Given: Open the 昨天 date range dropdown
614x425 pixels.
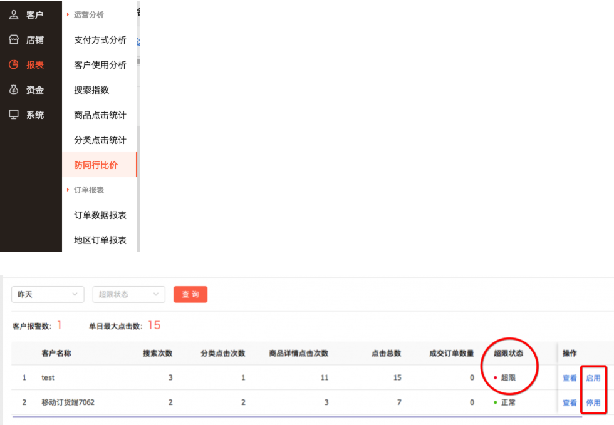Looking at the screenshot, I should click(48, 294).
